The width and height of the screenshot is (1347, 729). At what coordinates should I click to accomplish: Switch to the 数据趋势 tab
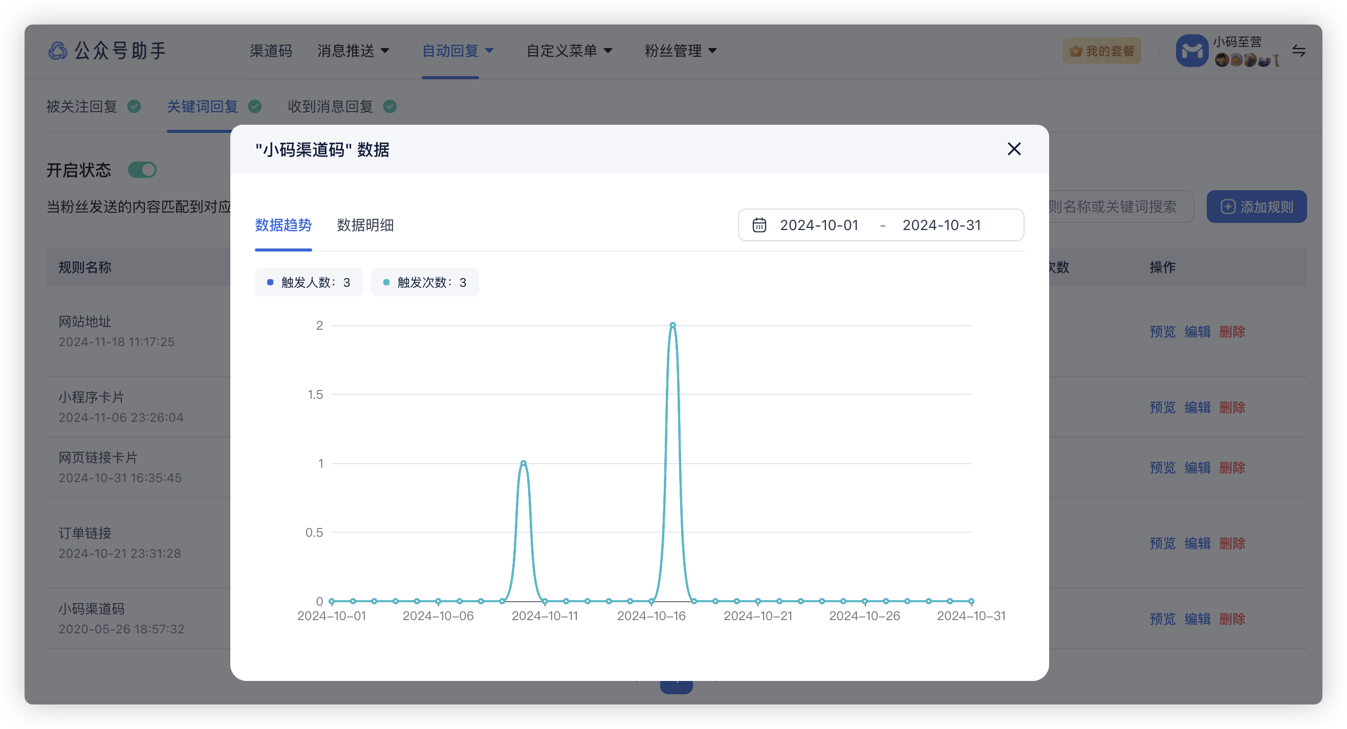coord(283,225)
